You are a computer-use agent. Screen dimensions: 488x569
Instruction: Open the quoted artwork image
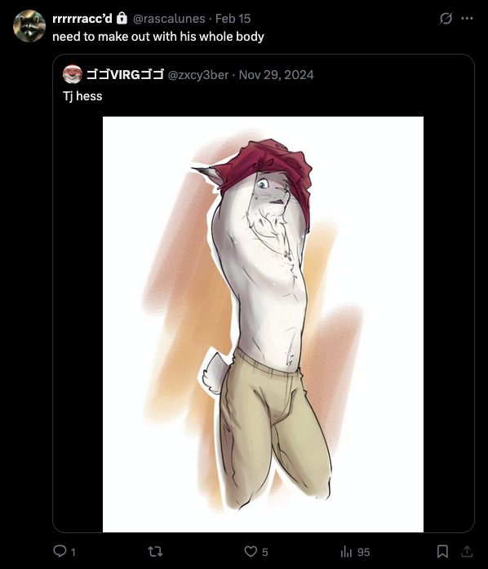point(263,324)
